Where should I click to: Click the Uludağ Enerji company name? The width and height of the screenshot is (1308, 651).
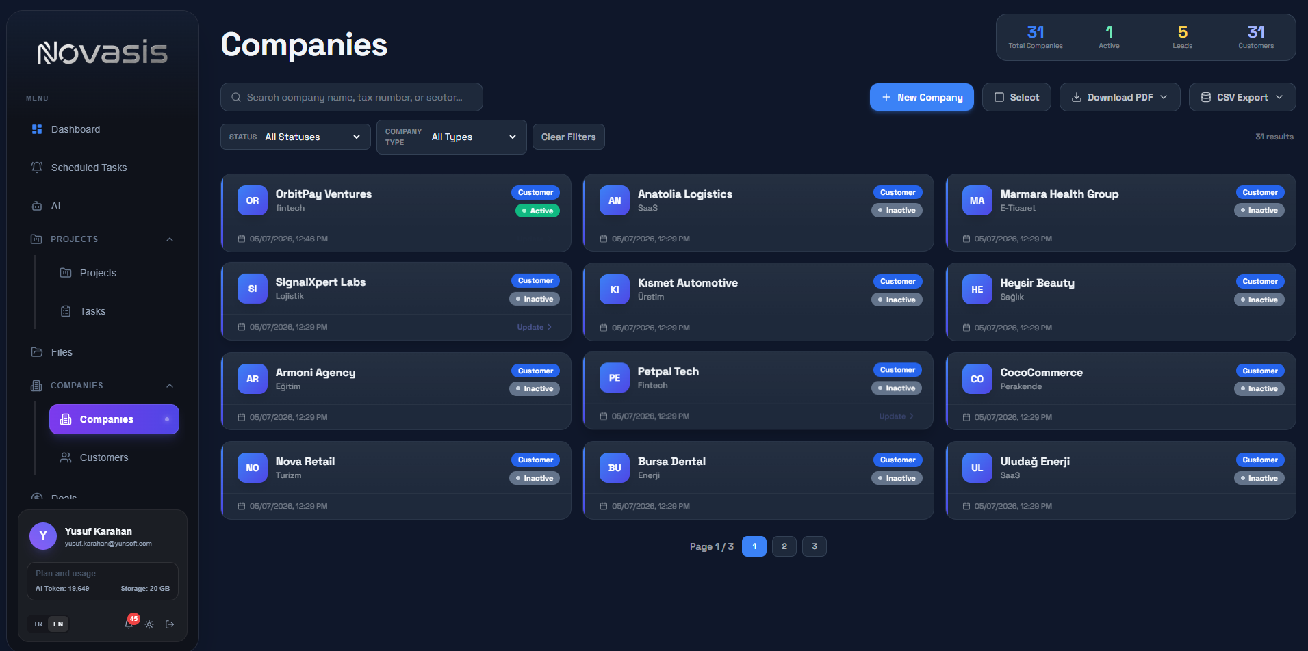1035,462
